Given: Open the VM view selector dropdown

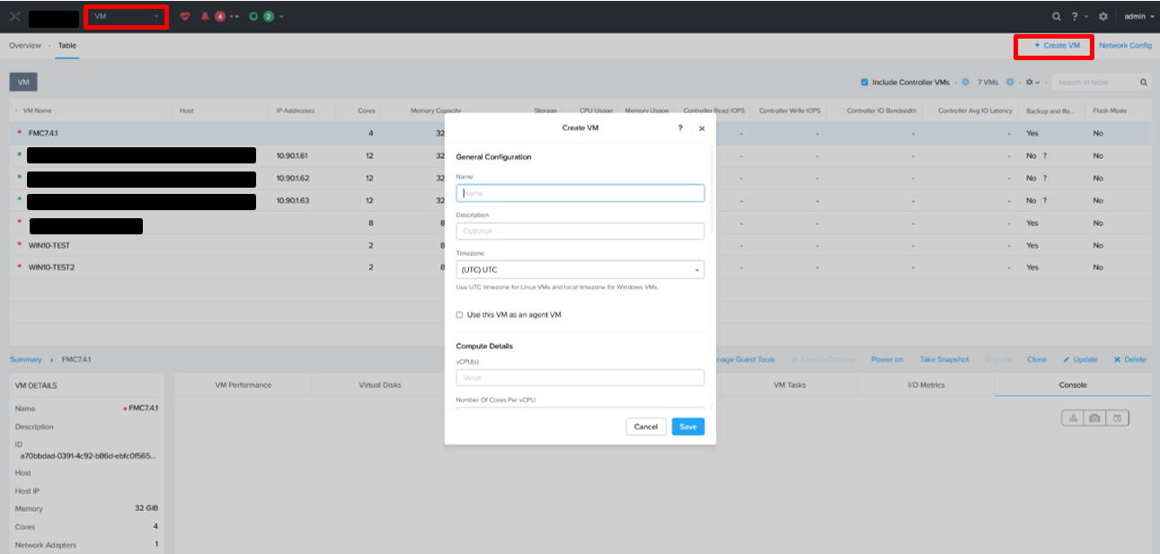Looking at the screenshot, I should tap(126, 16).
